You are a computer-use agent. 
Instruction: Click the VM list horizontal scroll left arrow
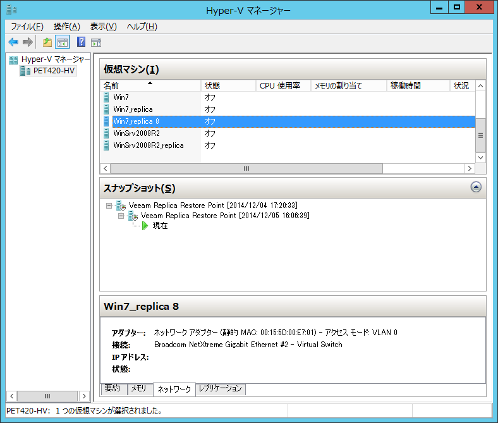[x=106, y=169]
